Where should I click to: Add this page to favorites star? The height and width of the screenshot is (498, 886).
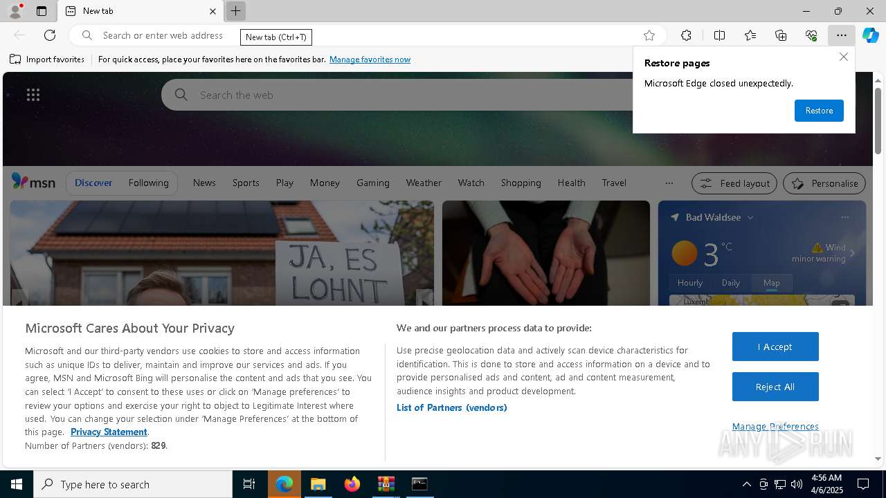(649, 35)
